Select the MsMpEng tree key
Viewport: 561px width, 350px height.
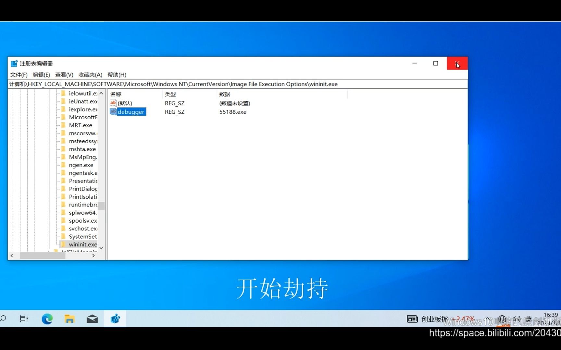83,157
